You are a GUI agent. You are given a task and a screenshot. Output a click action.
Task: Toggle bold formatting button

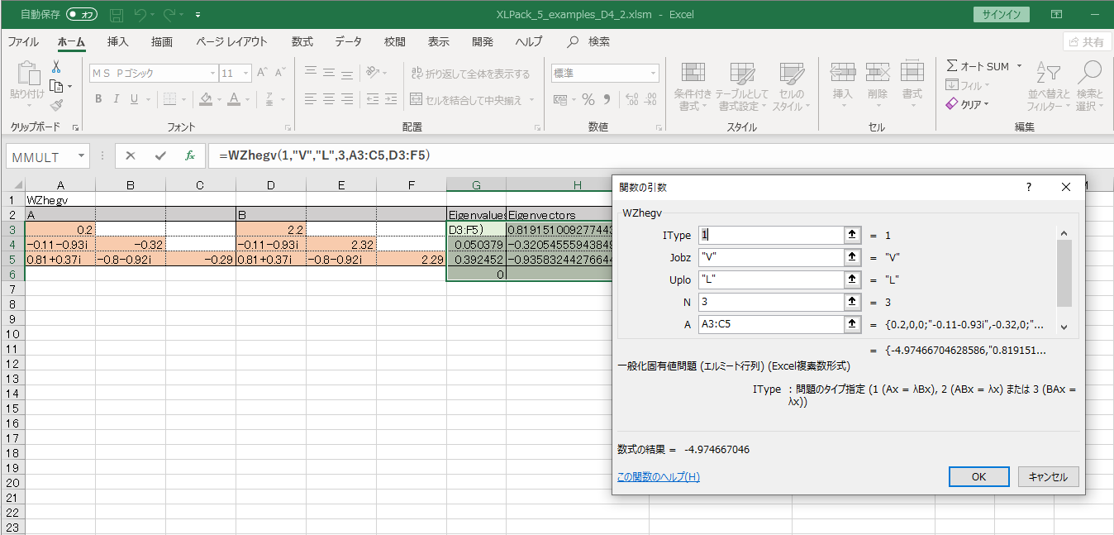point(98,100)
